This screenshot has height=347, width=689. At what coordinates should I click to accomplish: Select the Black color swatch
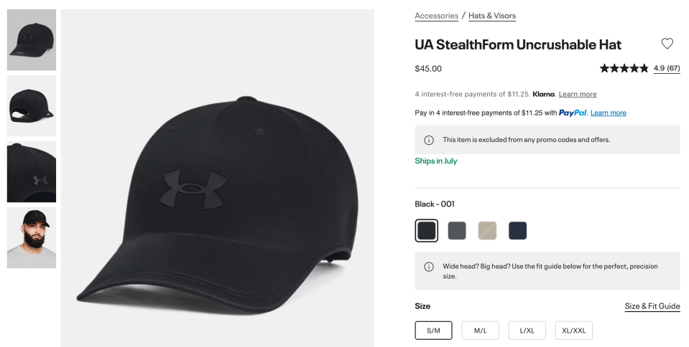[x=426, y=230]
